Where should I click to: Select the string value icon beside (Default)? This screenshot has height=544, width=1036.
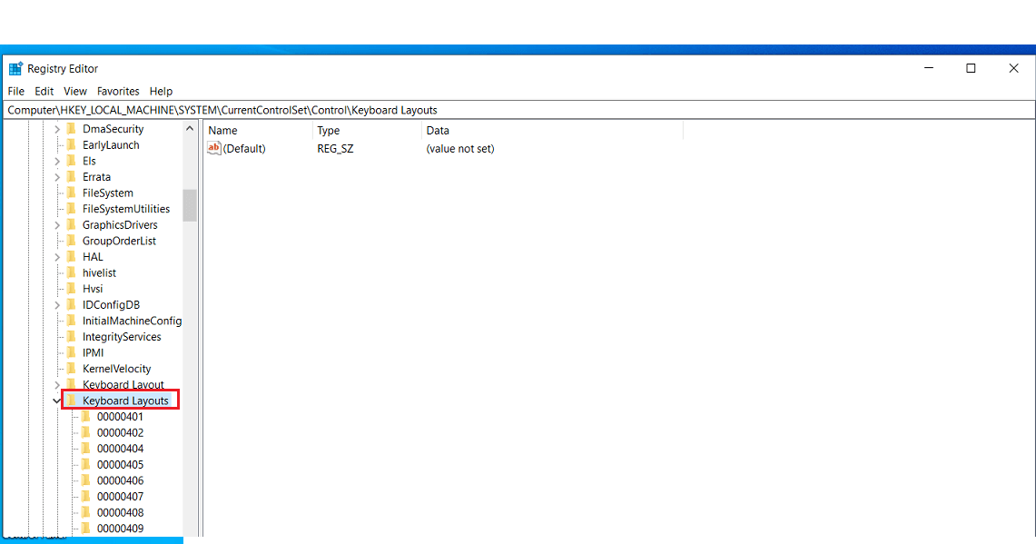coord(213,149)
